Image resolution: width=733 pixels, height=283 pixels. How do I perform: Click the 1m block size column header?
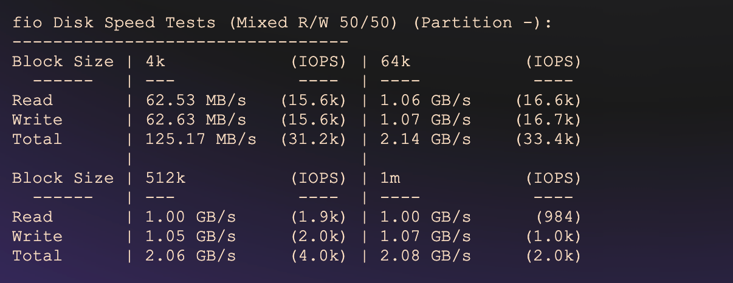(391, 178)
